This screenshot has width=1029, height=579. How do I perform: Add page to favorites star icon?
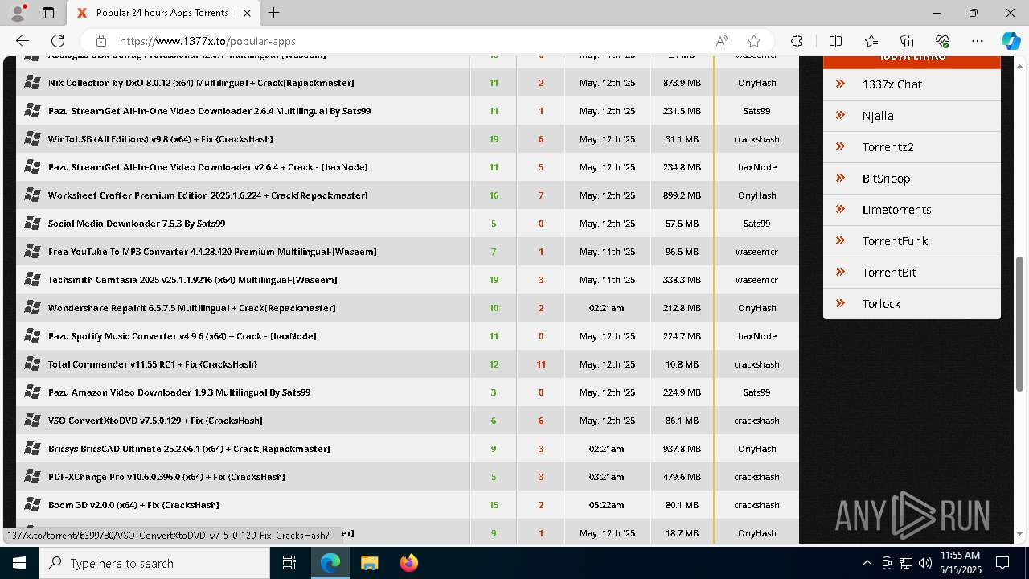(x=754, y=41)
